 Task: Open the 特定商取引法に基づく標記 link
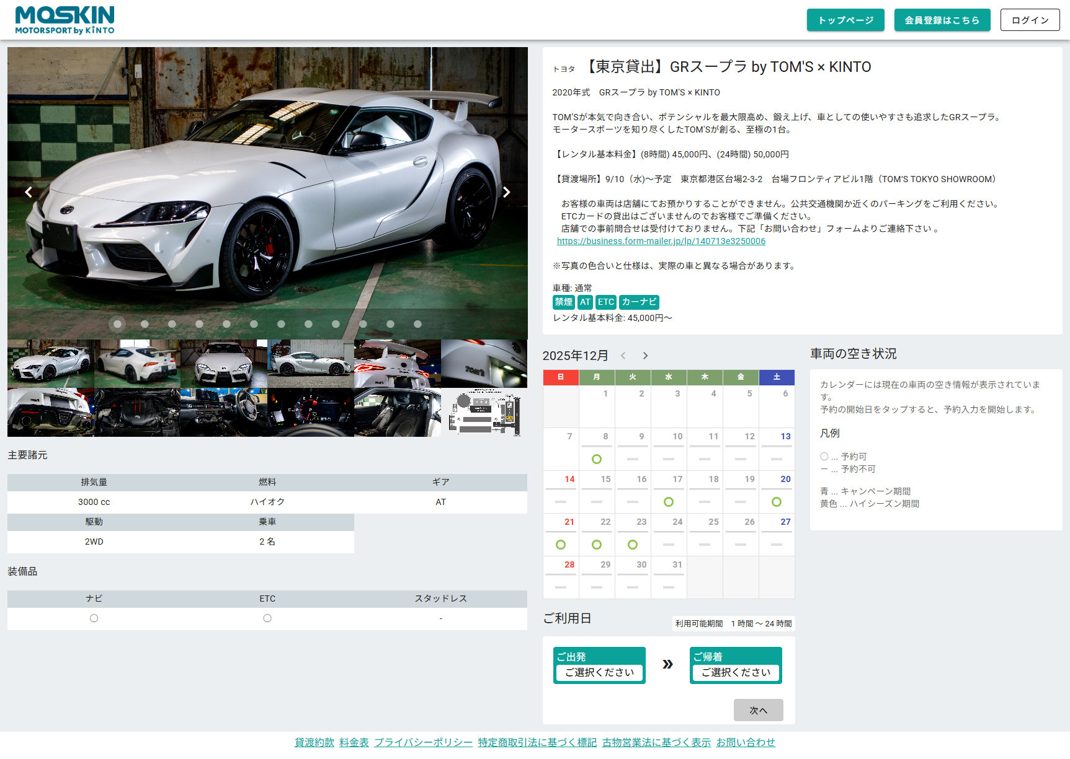click(x=537, y=742)
